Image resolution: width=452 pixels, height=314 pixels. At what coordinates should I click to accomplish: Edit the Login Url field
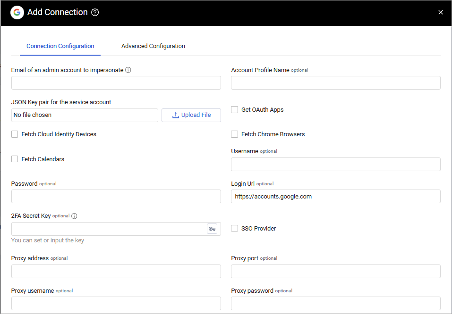(x=335, y=197)
